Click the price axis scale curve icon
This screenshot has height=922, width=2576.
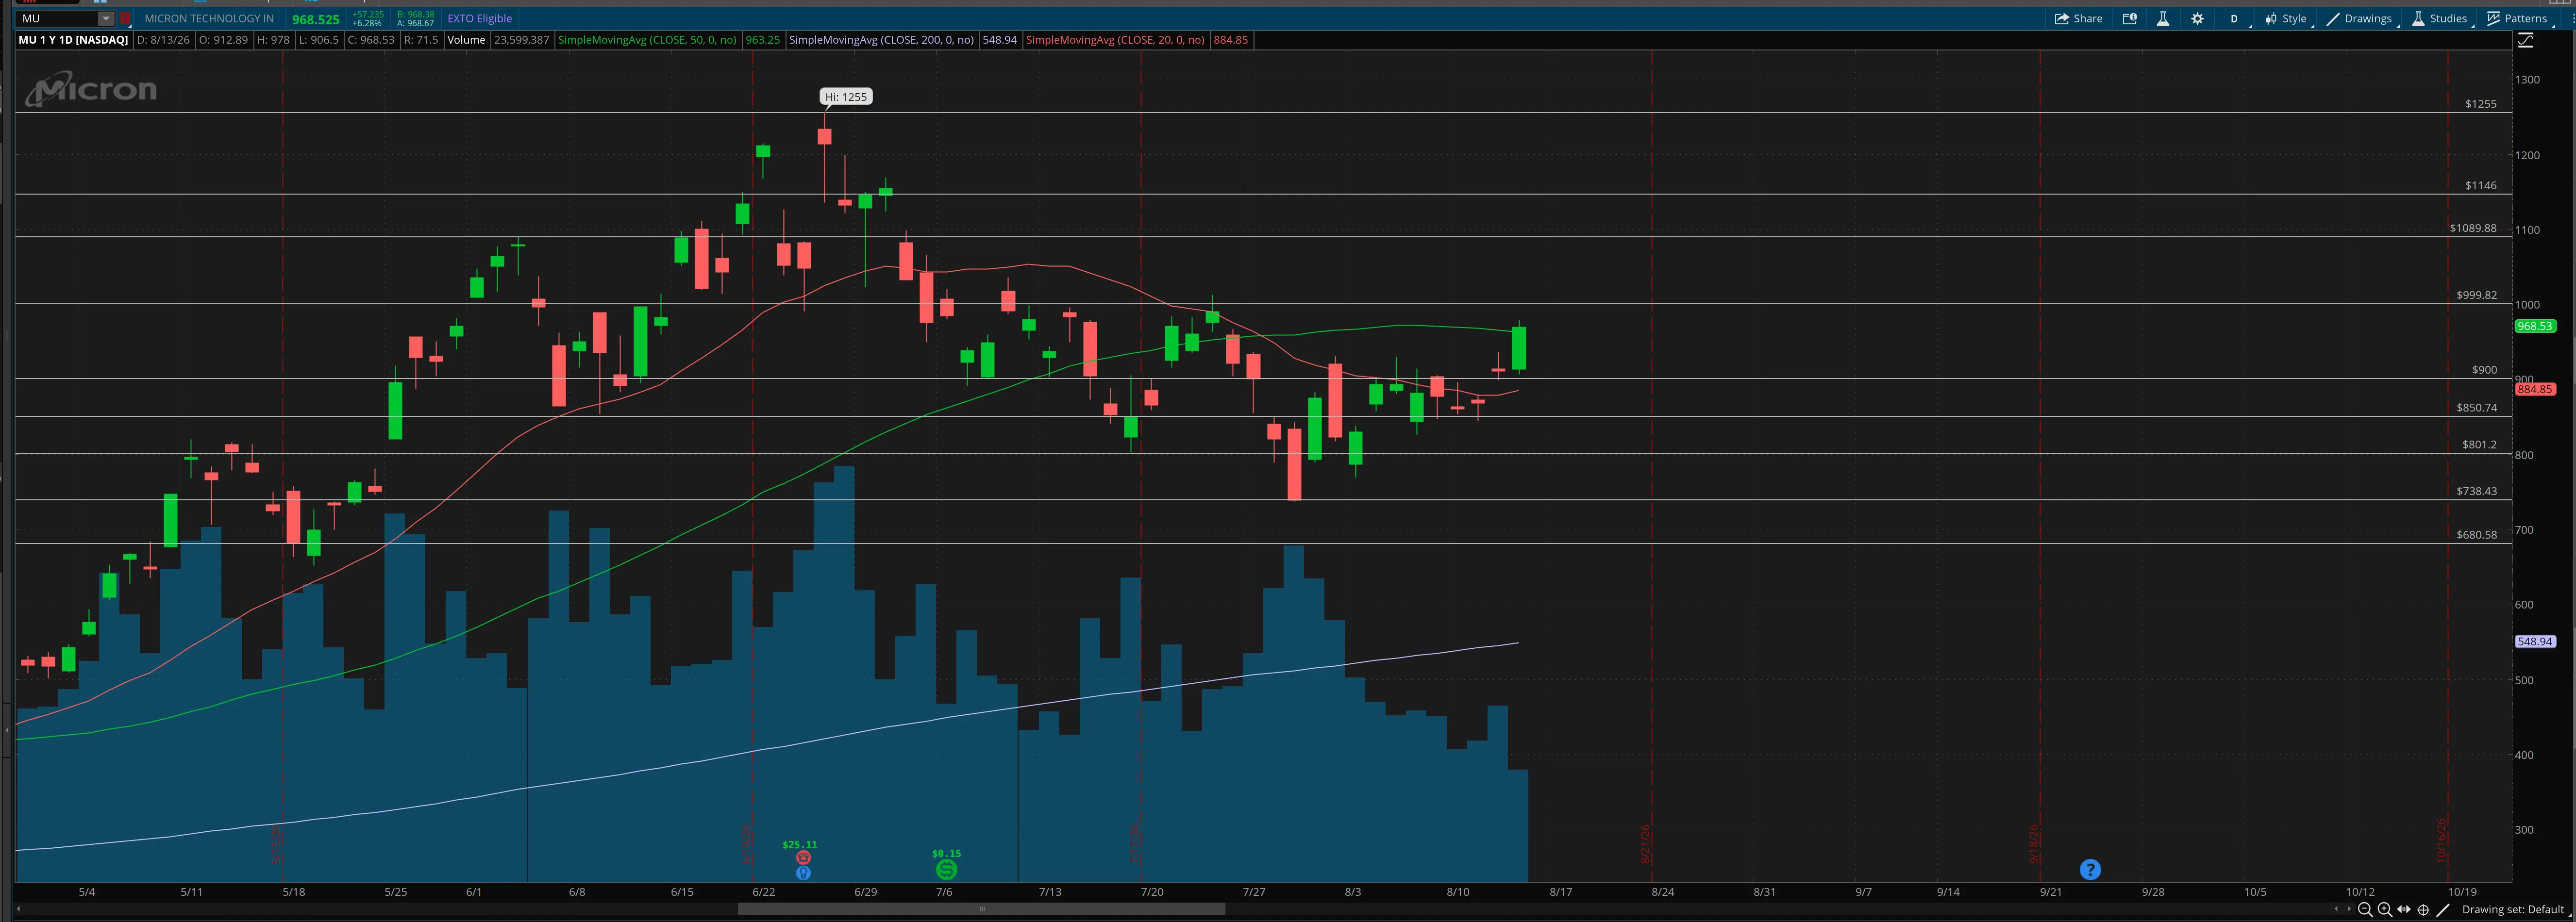click(2525, 40)
